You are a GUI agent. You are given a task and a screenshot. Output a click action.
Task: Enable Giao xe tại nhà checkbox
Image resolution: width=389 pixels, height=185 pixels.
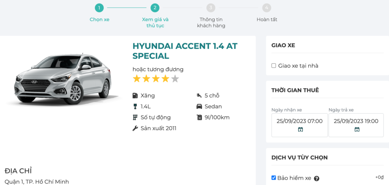(x=274, y=66)
